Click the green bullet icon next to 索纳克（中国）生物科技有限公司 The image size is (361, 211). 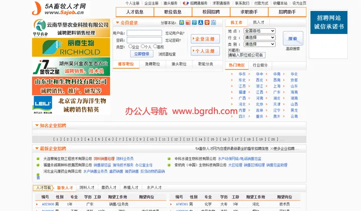169,165
